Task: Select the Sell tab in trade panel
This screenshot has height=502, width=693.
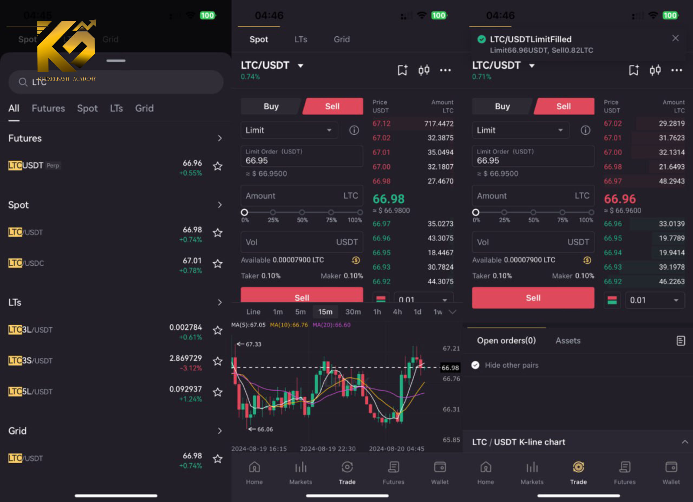Action: pyautogui.click(x=331, y=106)
